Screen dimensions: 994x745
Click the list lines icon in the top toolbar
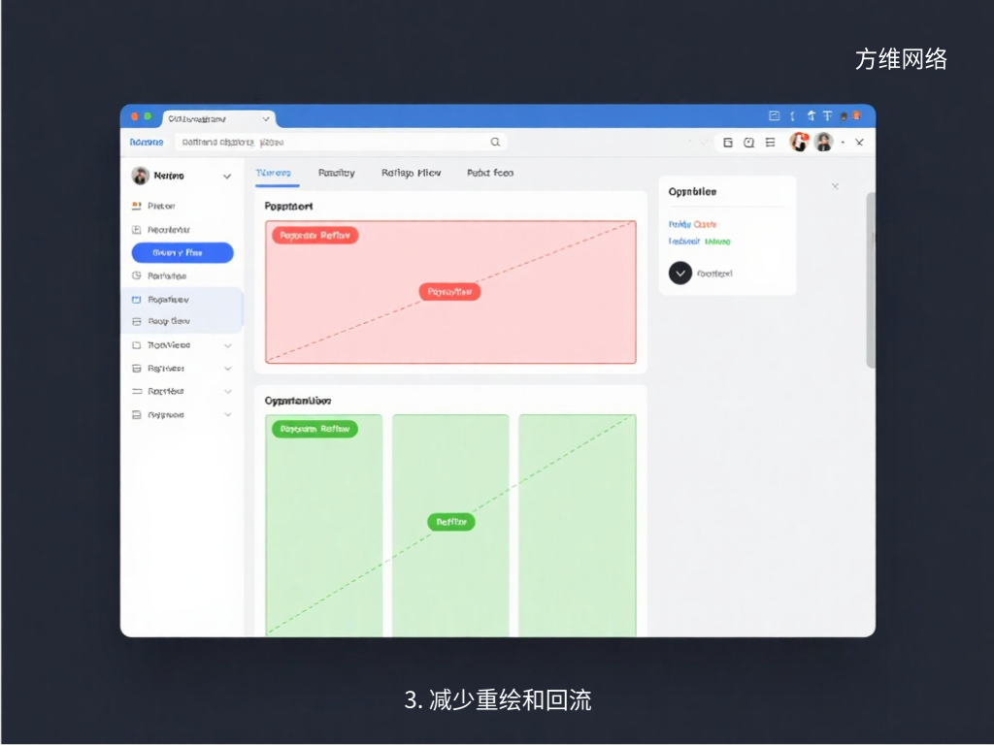pos(770,143)
